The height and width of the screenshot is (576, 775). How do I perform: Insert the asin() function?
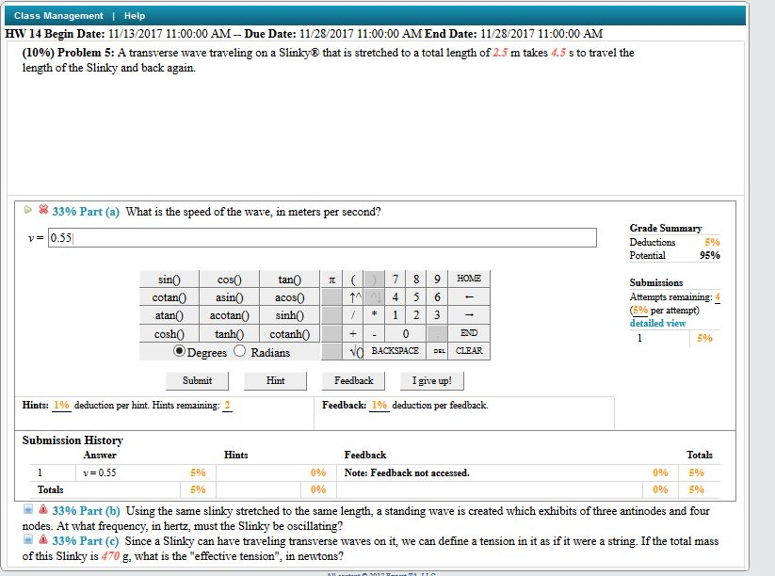click(230, 297)
